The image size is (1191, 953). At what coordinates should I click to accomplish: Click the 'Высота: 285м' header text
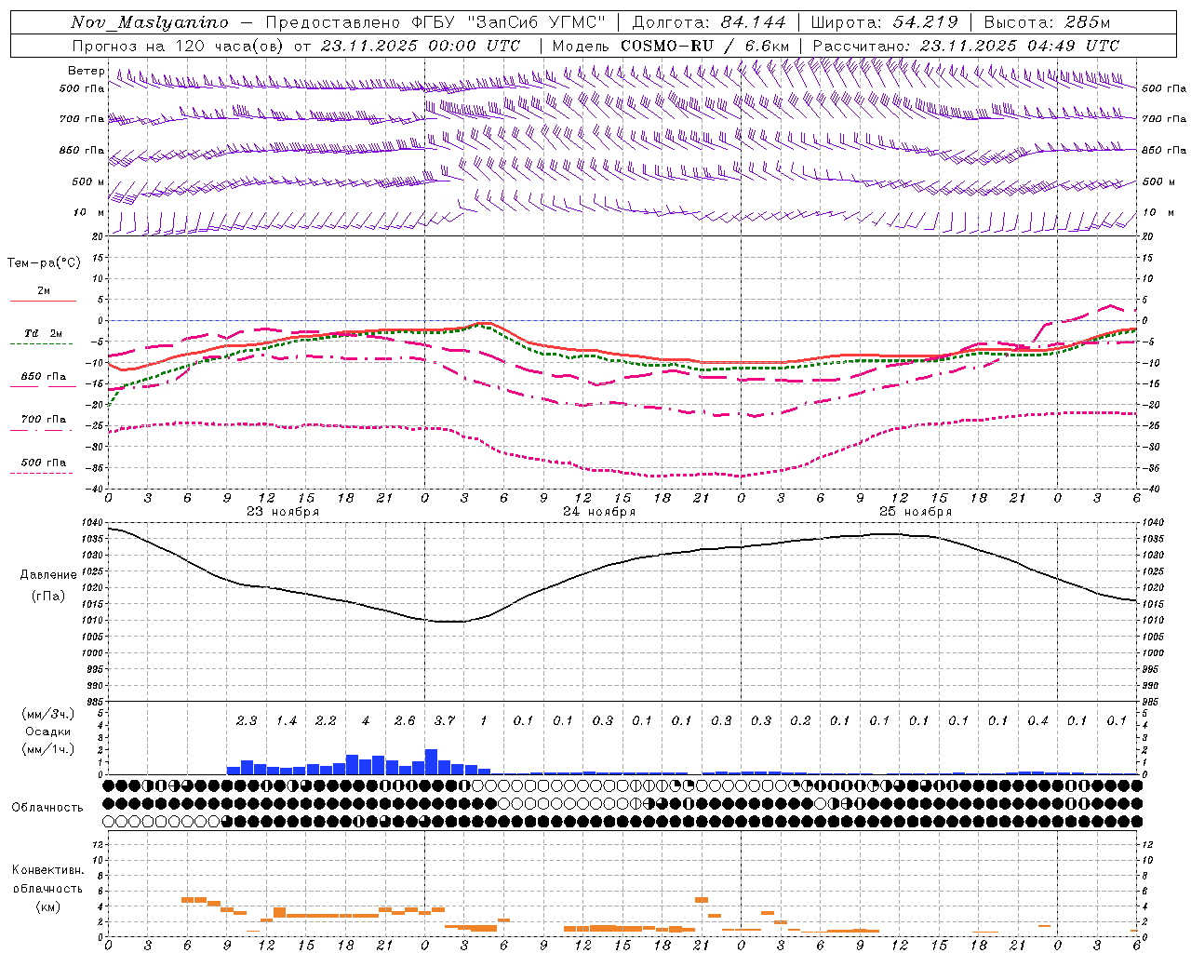pos(1047,22)
